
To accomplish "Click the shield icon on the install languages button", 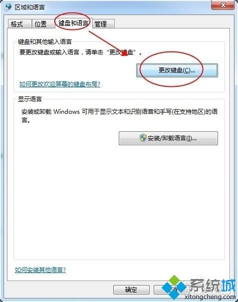I will pyautogui.click(x=143, y=138).
